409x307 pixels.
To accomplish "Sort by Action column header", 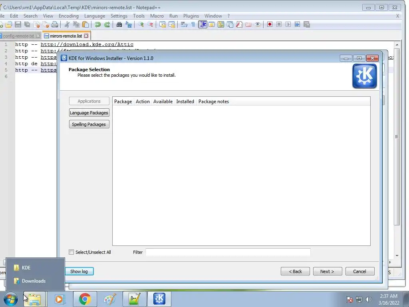I will pyautogui.click(x=143, y=102).
